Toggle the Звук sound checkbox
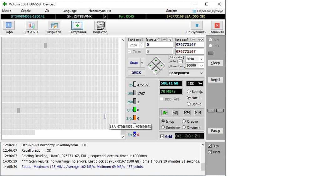 tap(210, 146)
